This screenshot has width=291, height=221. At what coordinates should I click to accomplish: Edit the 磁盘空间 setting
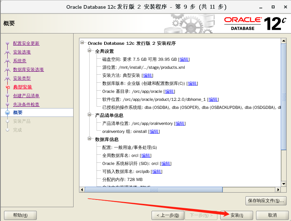pos(184,59)
